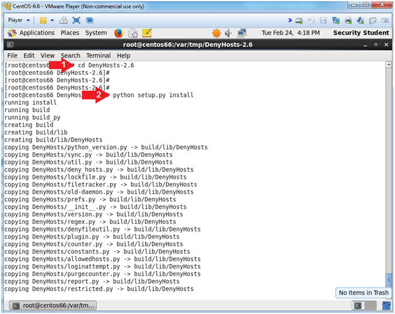395x314 pixels.
Task: Click line 'copying DenyHosts/restricted.py'
Action: coord(99,289)
